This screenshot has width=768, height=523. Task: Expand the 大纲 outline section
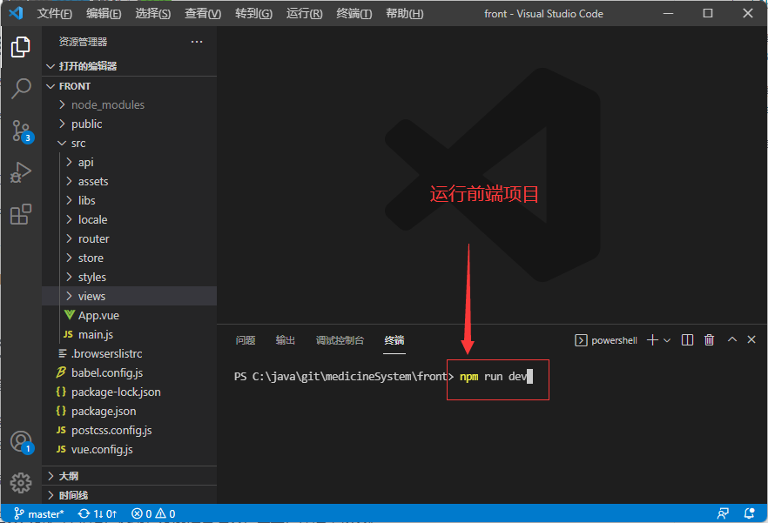(x=129, y=476)
